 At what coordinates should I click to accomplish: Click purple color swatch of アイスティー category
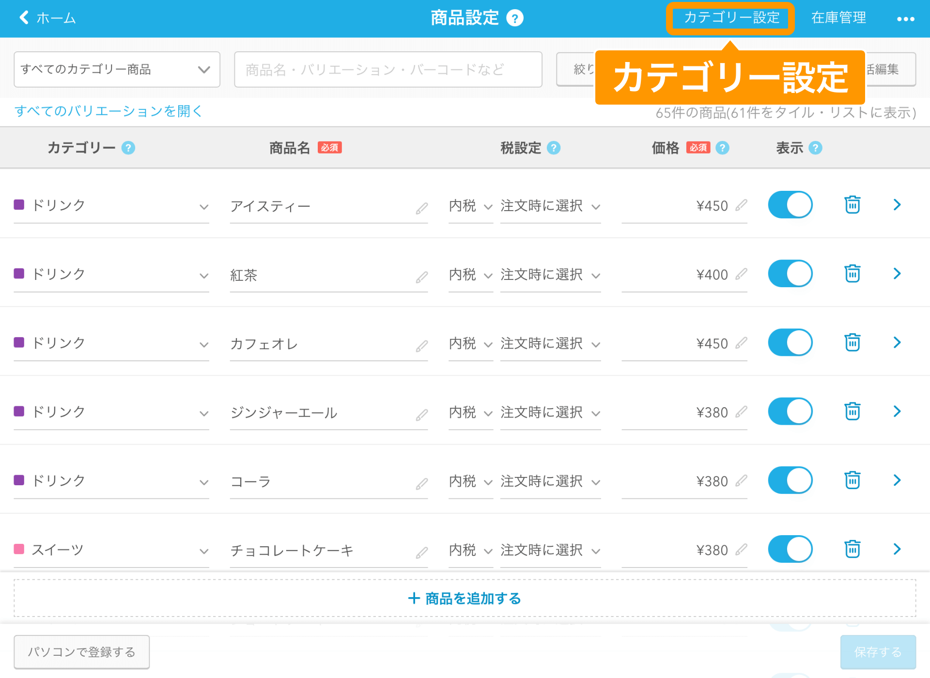(19, 204)
